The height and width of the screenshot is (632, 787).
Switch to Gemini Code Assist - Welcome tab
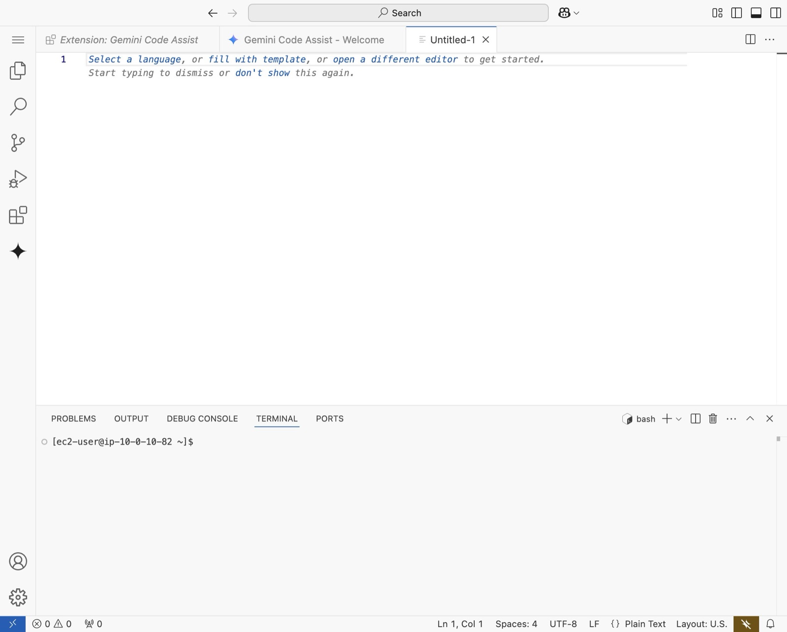313,40
